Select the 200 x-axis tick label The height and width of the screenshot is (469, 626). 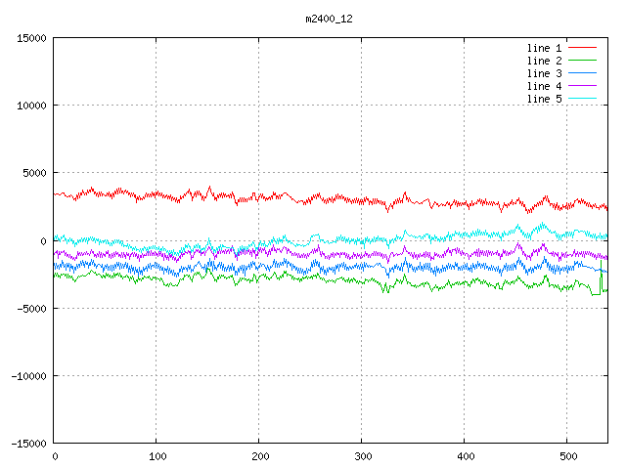[x=259, y=456]
